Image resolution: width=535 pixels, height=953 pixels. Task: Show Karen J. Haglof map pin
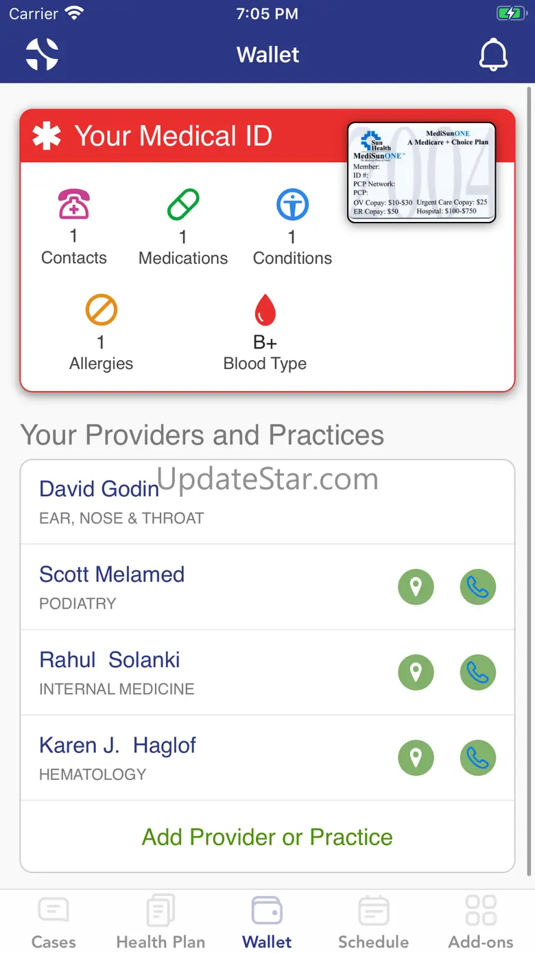[416, 758]
